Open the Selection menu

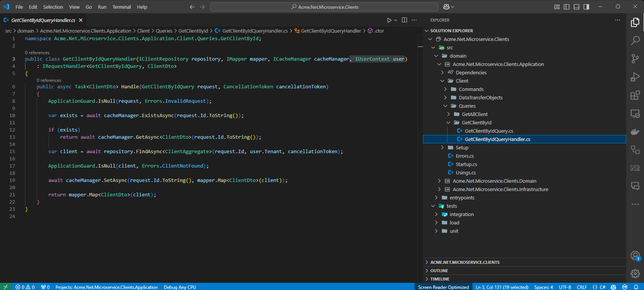click(53, 7)
